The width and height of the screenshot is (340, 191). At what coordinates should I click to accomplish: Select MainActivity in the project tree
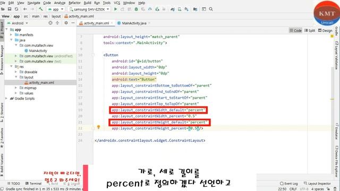38,51
